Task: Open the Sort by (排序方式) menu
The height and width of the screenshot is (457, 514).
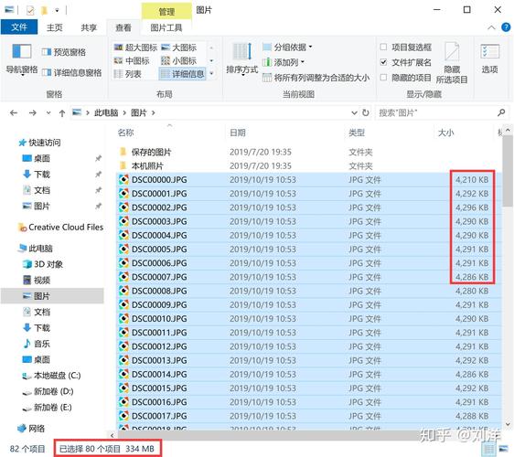Action: coord(242,59)
